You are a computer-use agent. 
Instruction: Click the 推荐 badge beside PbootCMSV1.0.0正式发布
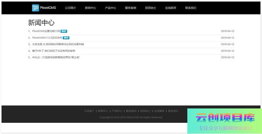point(66,38)
